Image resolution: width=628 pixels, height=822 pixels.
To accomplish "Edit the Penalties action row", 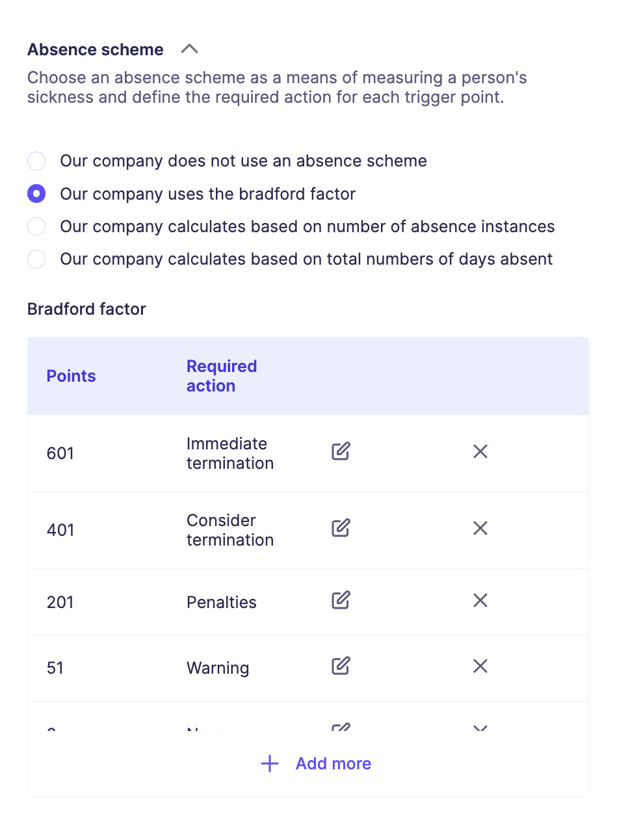I will (341, 600).
